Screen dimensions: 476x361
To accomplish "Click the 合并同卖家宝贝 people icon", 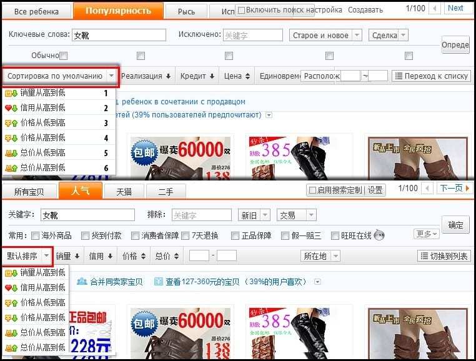I will 82,282.
